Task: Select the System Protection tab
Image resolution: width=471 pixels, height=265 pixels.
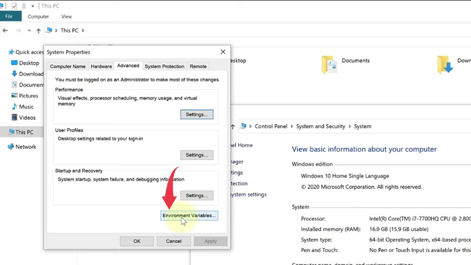Action: 164,67
